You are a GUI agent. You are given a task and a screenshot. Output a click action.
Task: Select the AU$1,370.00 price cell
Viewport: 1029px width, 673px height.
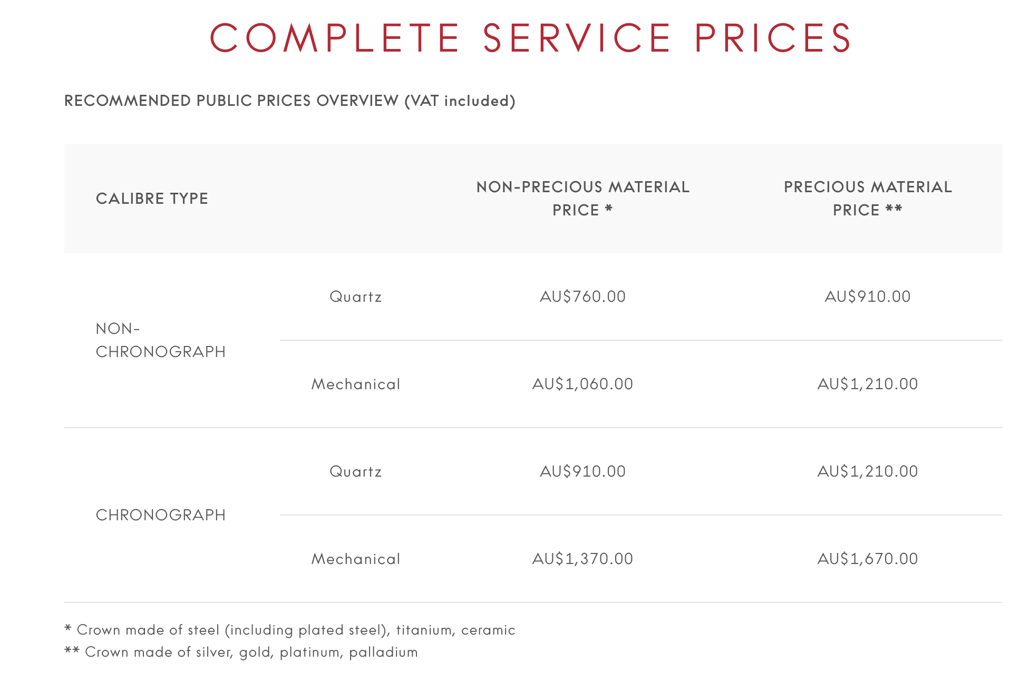click(583, 559)
